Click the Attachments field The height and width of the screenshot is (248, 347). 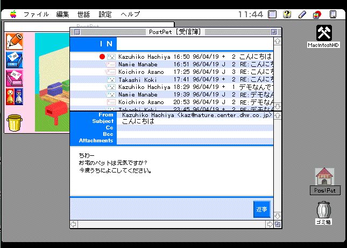point(195,141)
